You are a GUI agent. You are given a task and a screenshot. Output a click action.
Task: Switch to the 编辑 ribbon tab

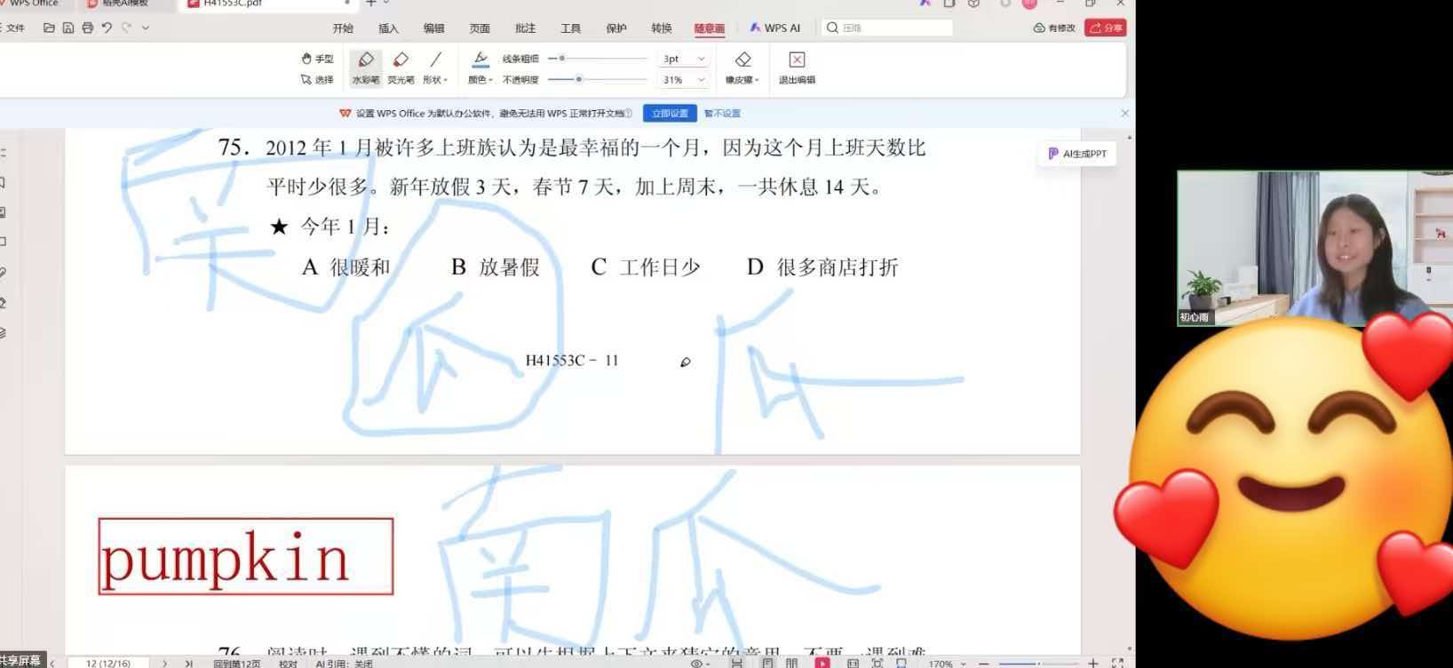tap(434, 28)
